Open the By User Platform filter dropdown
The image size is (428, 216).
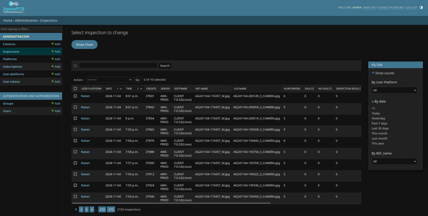pyautogui.click(x=394, y=90)
